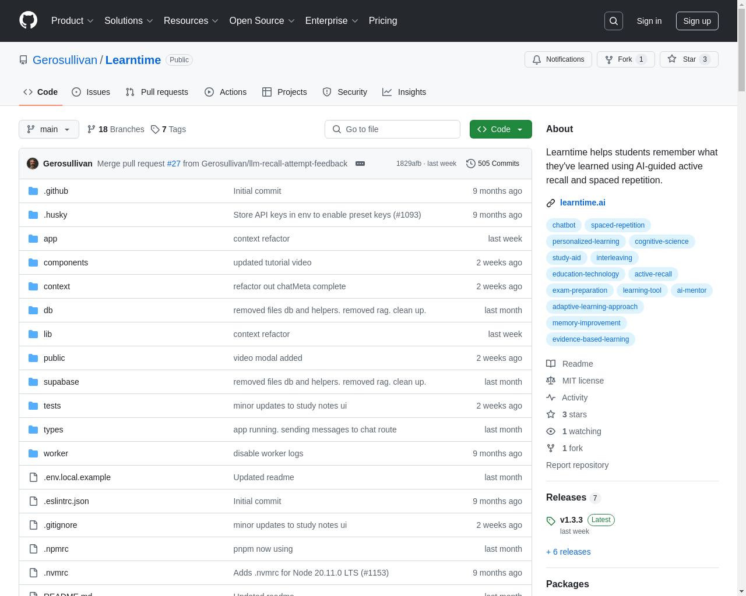The image size is (746, 596).
Task: Click the Notifications bell icon
Action: pyautogui.click(x=537, y=59)
